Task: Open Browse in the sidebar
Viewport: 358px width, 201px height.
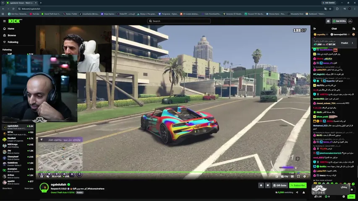Action: coord(10,35)
